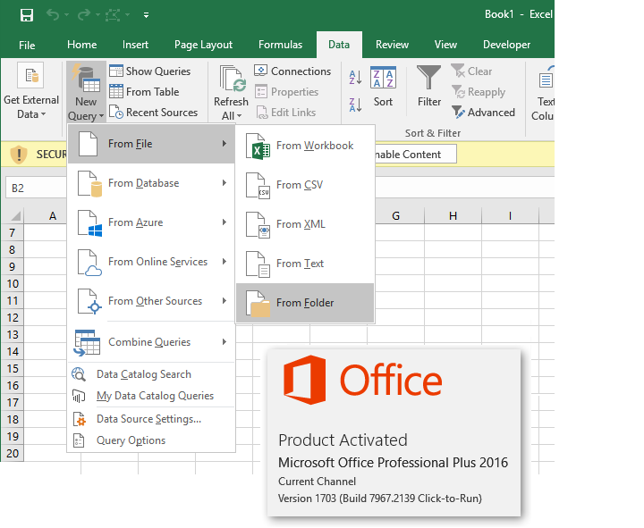Open My Data Catalog Queries
The image size is (644, 528).
151,396
